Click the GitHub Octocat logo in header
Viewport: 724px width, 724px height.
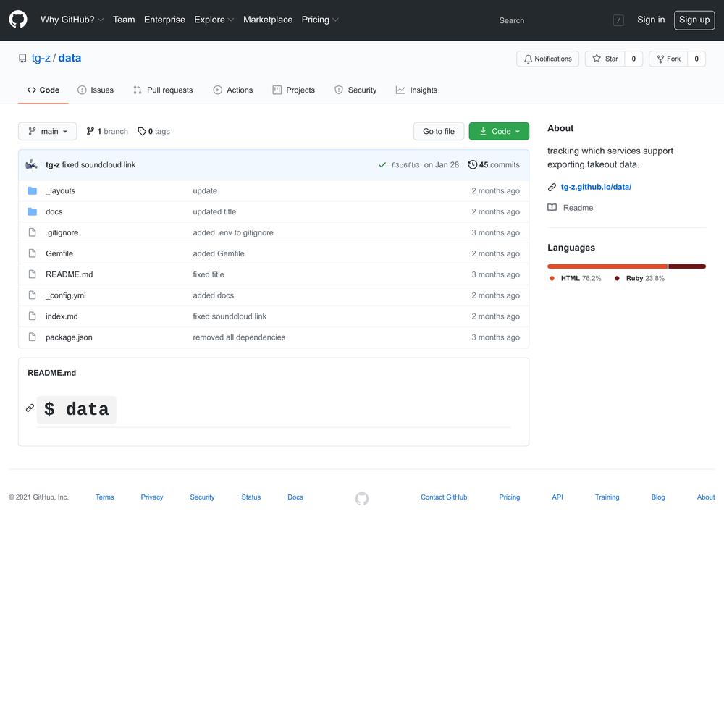click(x=18, y=20)
